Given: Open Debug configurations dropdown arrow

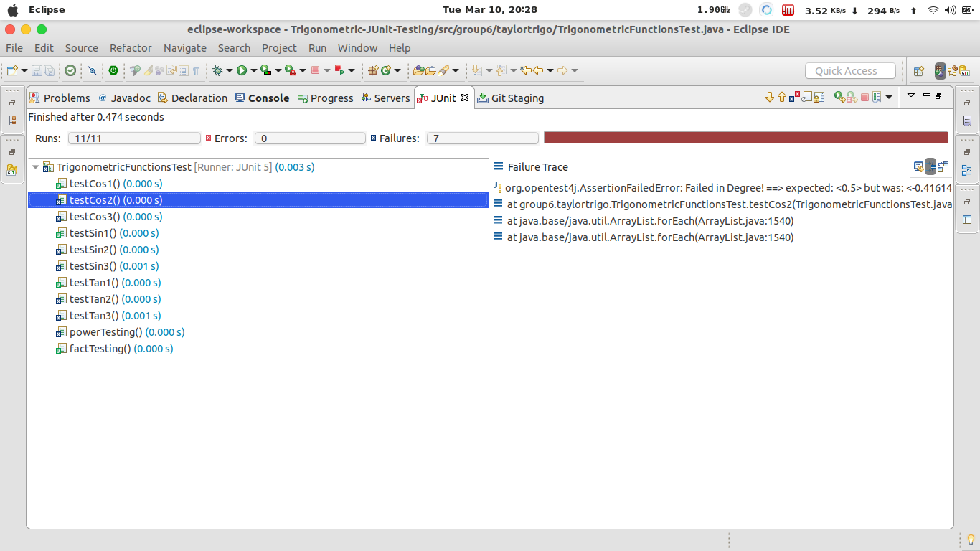Looking at the screenshot, I should (229, 70).
